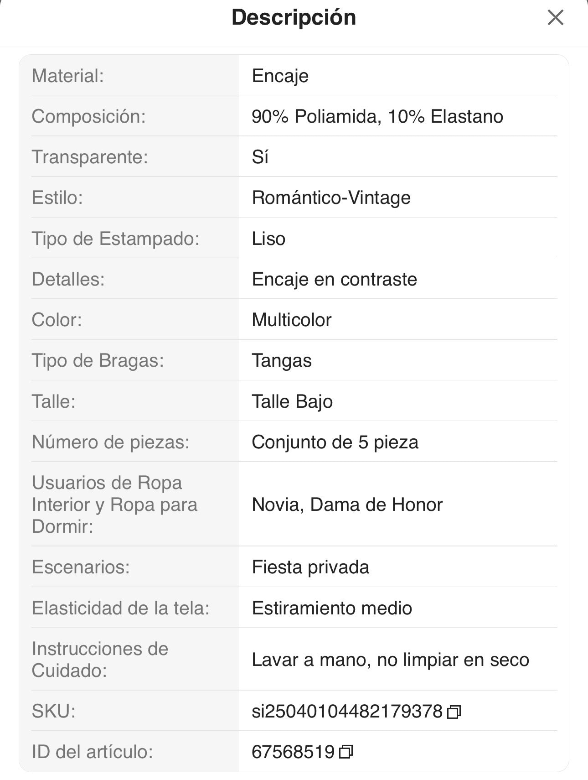Select the Tangas value
Viewport: 588px width, 780px height.
coord(281,360)
